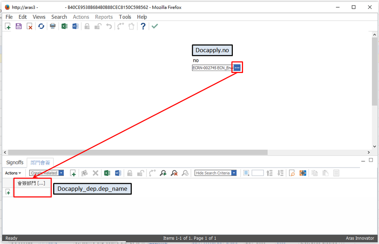Export to Word from the main toolbar
Image resolution: width=379 pixels, height=244 pixels.
click(75, 26)
